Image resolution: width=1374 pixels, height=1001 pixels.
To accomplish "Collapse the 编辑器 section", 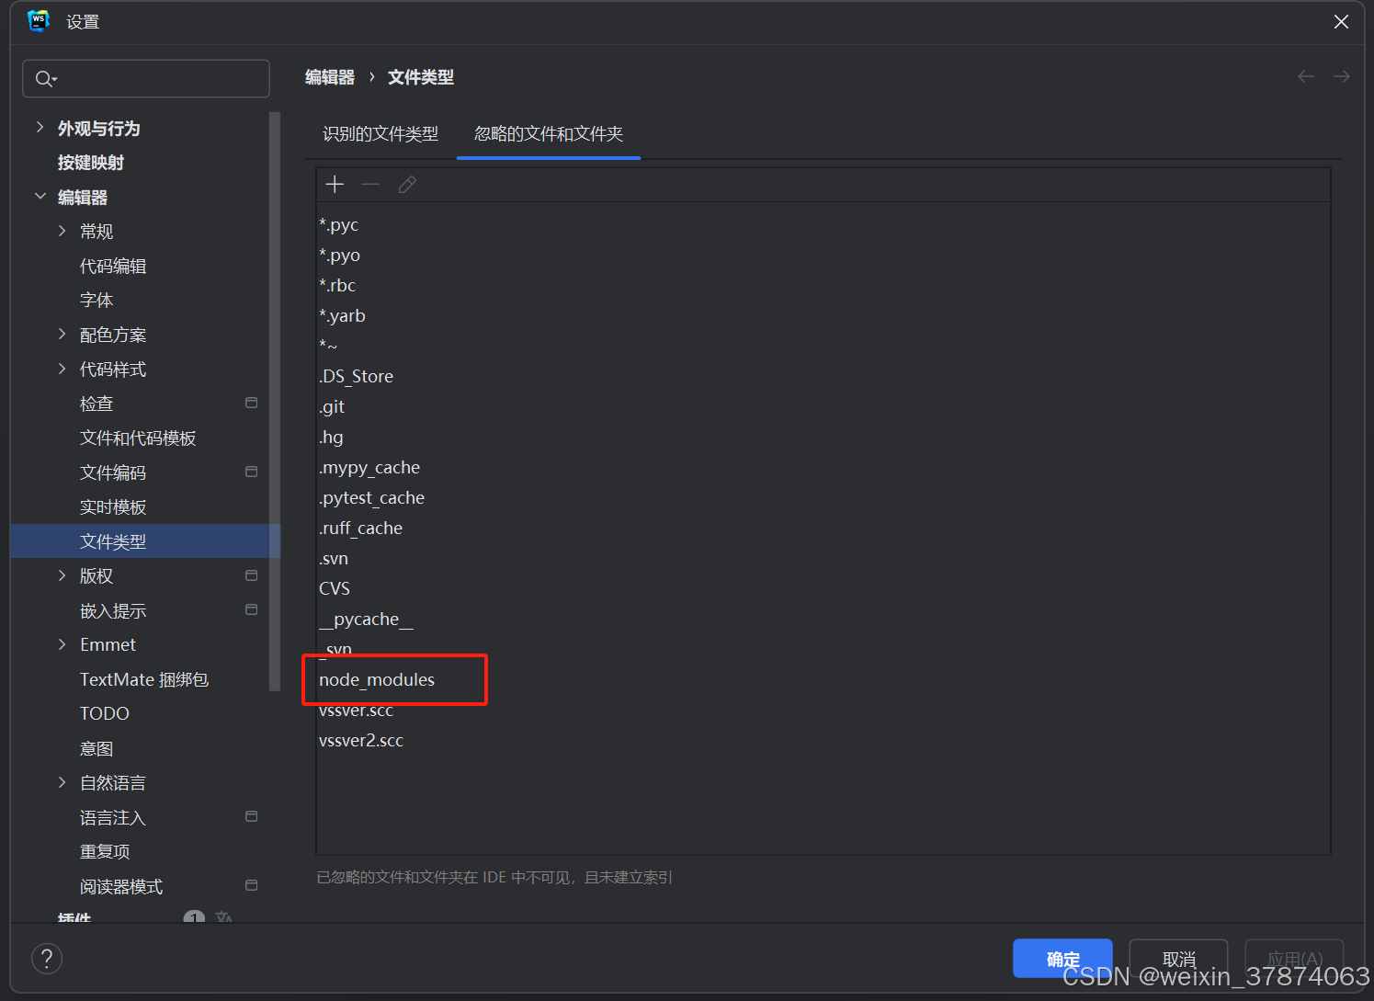I will [x=40, y=196].
